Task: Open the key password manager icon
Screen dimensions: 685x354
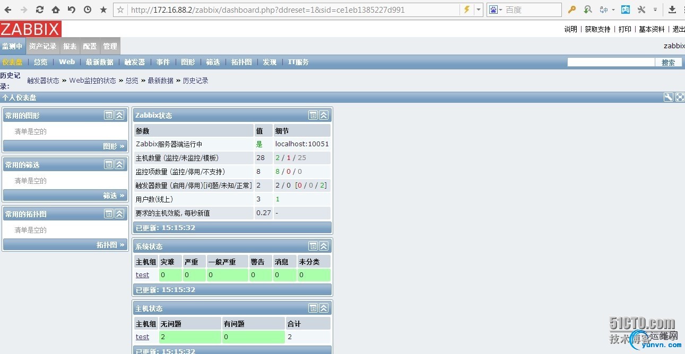Action: [572, 10]
